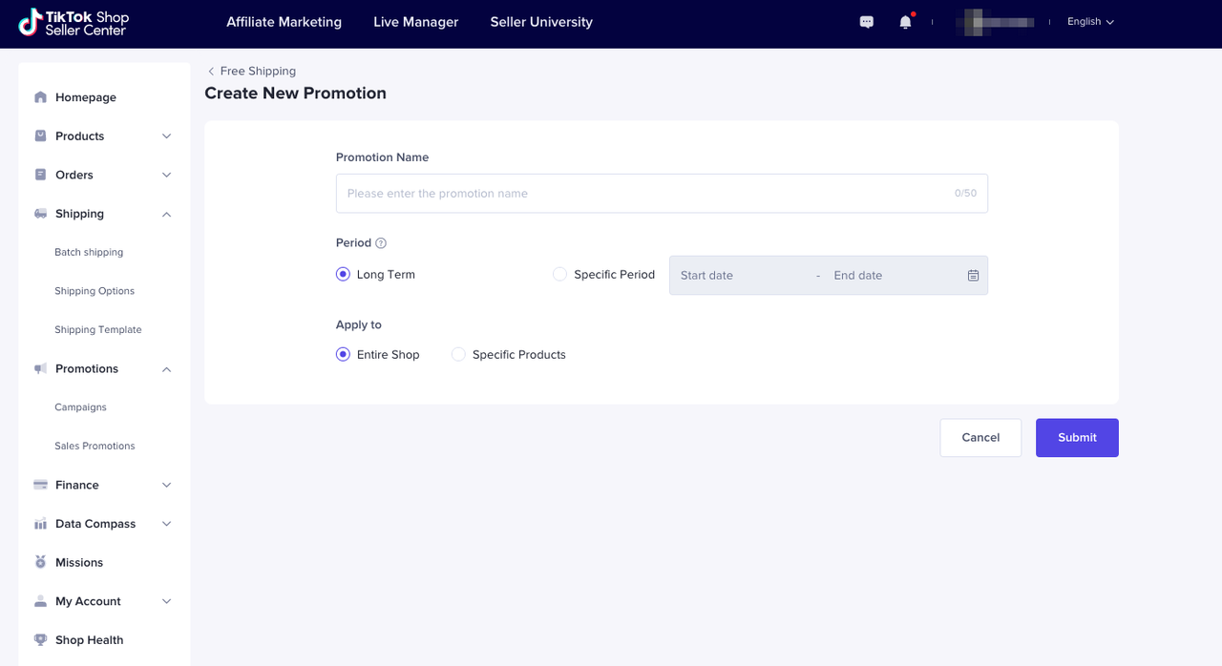The image size is (1222, 666).
Task: Cancel the promotion creation
Action: (980, 438)
